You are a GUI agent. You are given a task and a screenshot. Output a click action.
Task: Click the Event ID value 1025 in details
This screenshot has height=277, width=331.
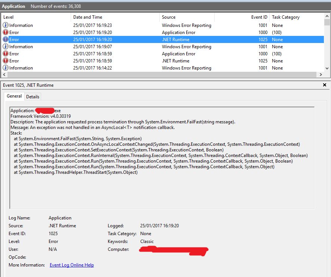(53, 234)
